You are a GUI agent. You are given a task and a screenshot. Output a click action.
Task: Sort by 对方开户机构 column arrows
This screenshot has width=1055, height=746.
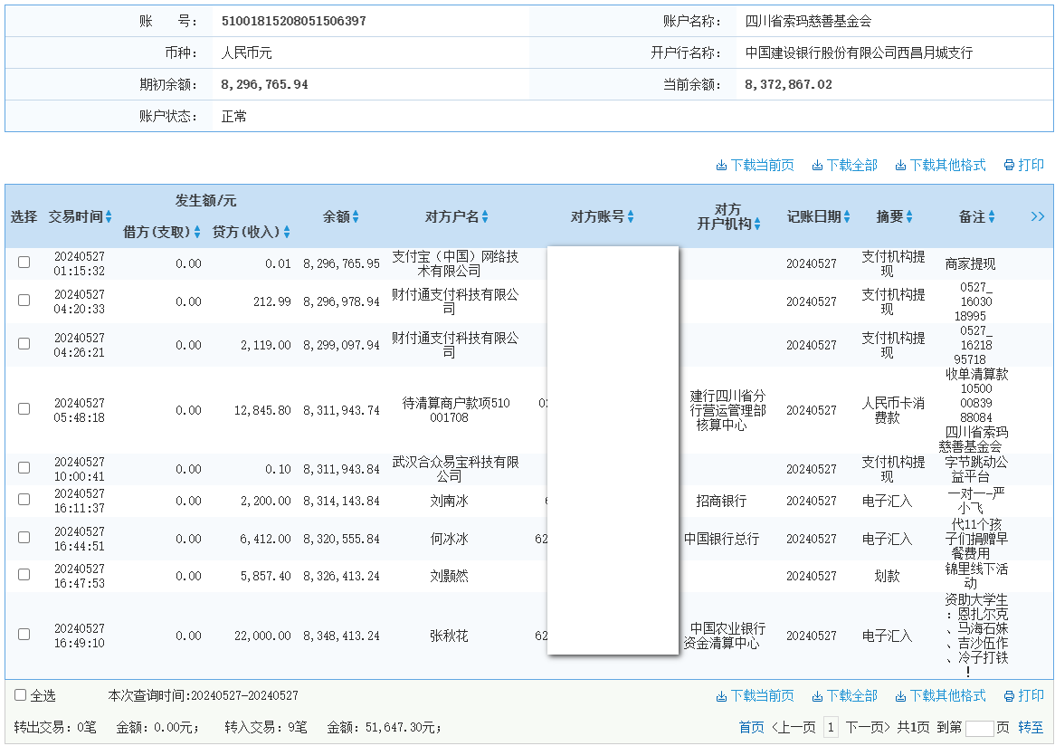pyautogui.click(x=757, y=225)
